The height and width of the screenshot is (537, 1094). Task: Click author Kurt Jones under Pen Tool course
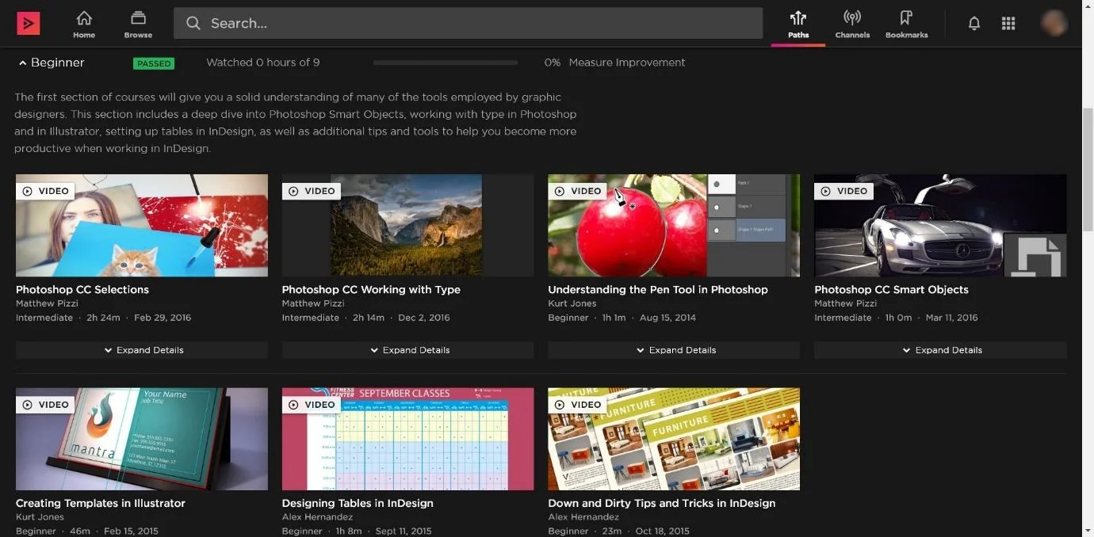click(572, 303)
